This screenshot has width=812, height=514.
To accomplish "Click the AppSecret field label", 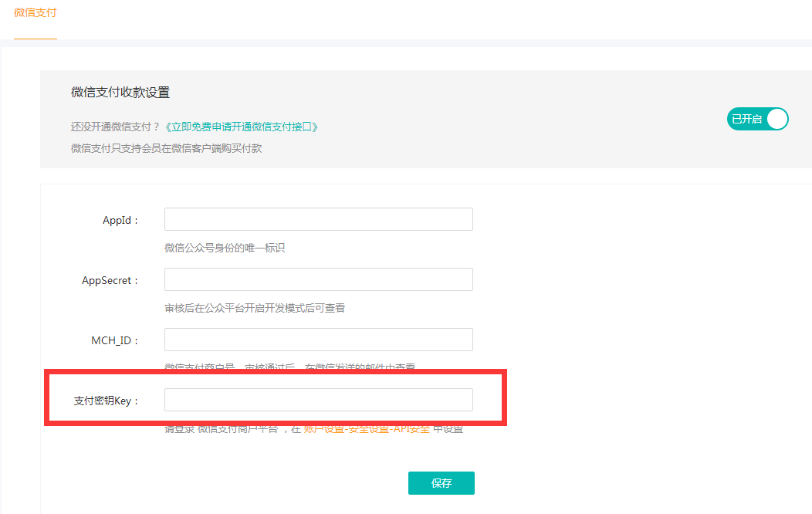I will (x=110, y=280).
